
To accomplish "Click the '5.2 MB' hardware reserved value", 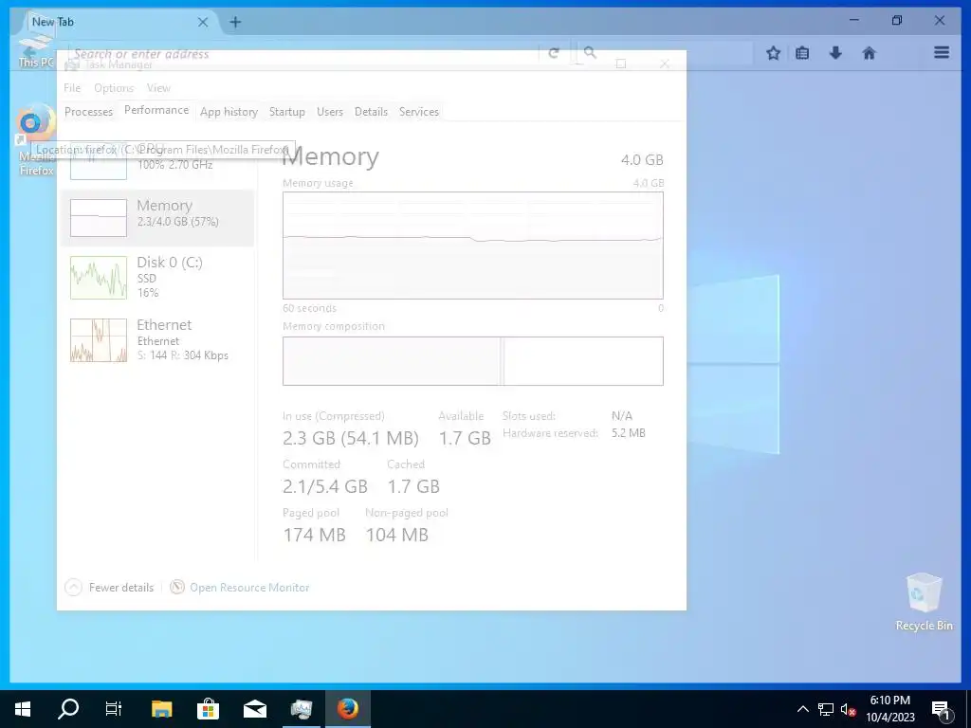I will 629,433.
